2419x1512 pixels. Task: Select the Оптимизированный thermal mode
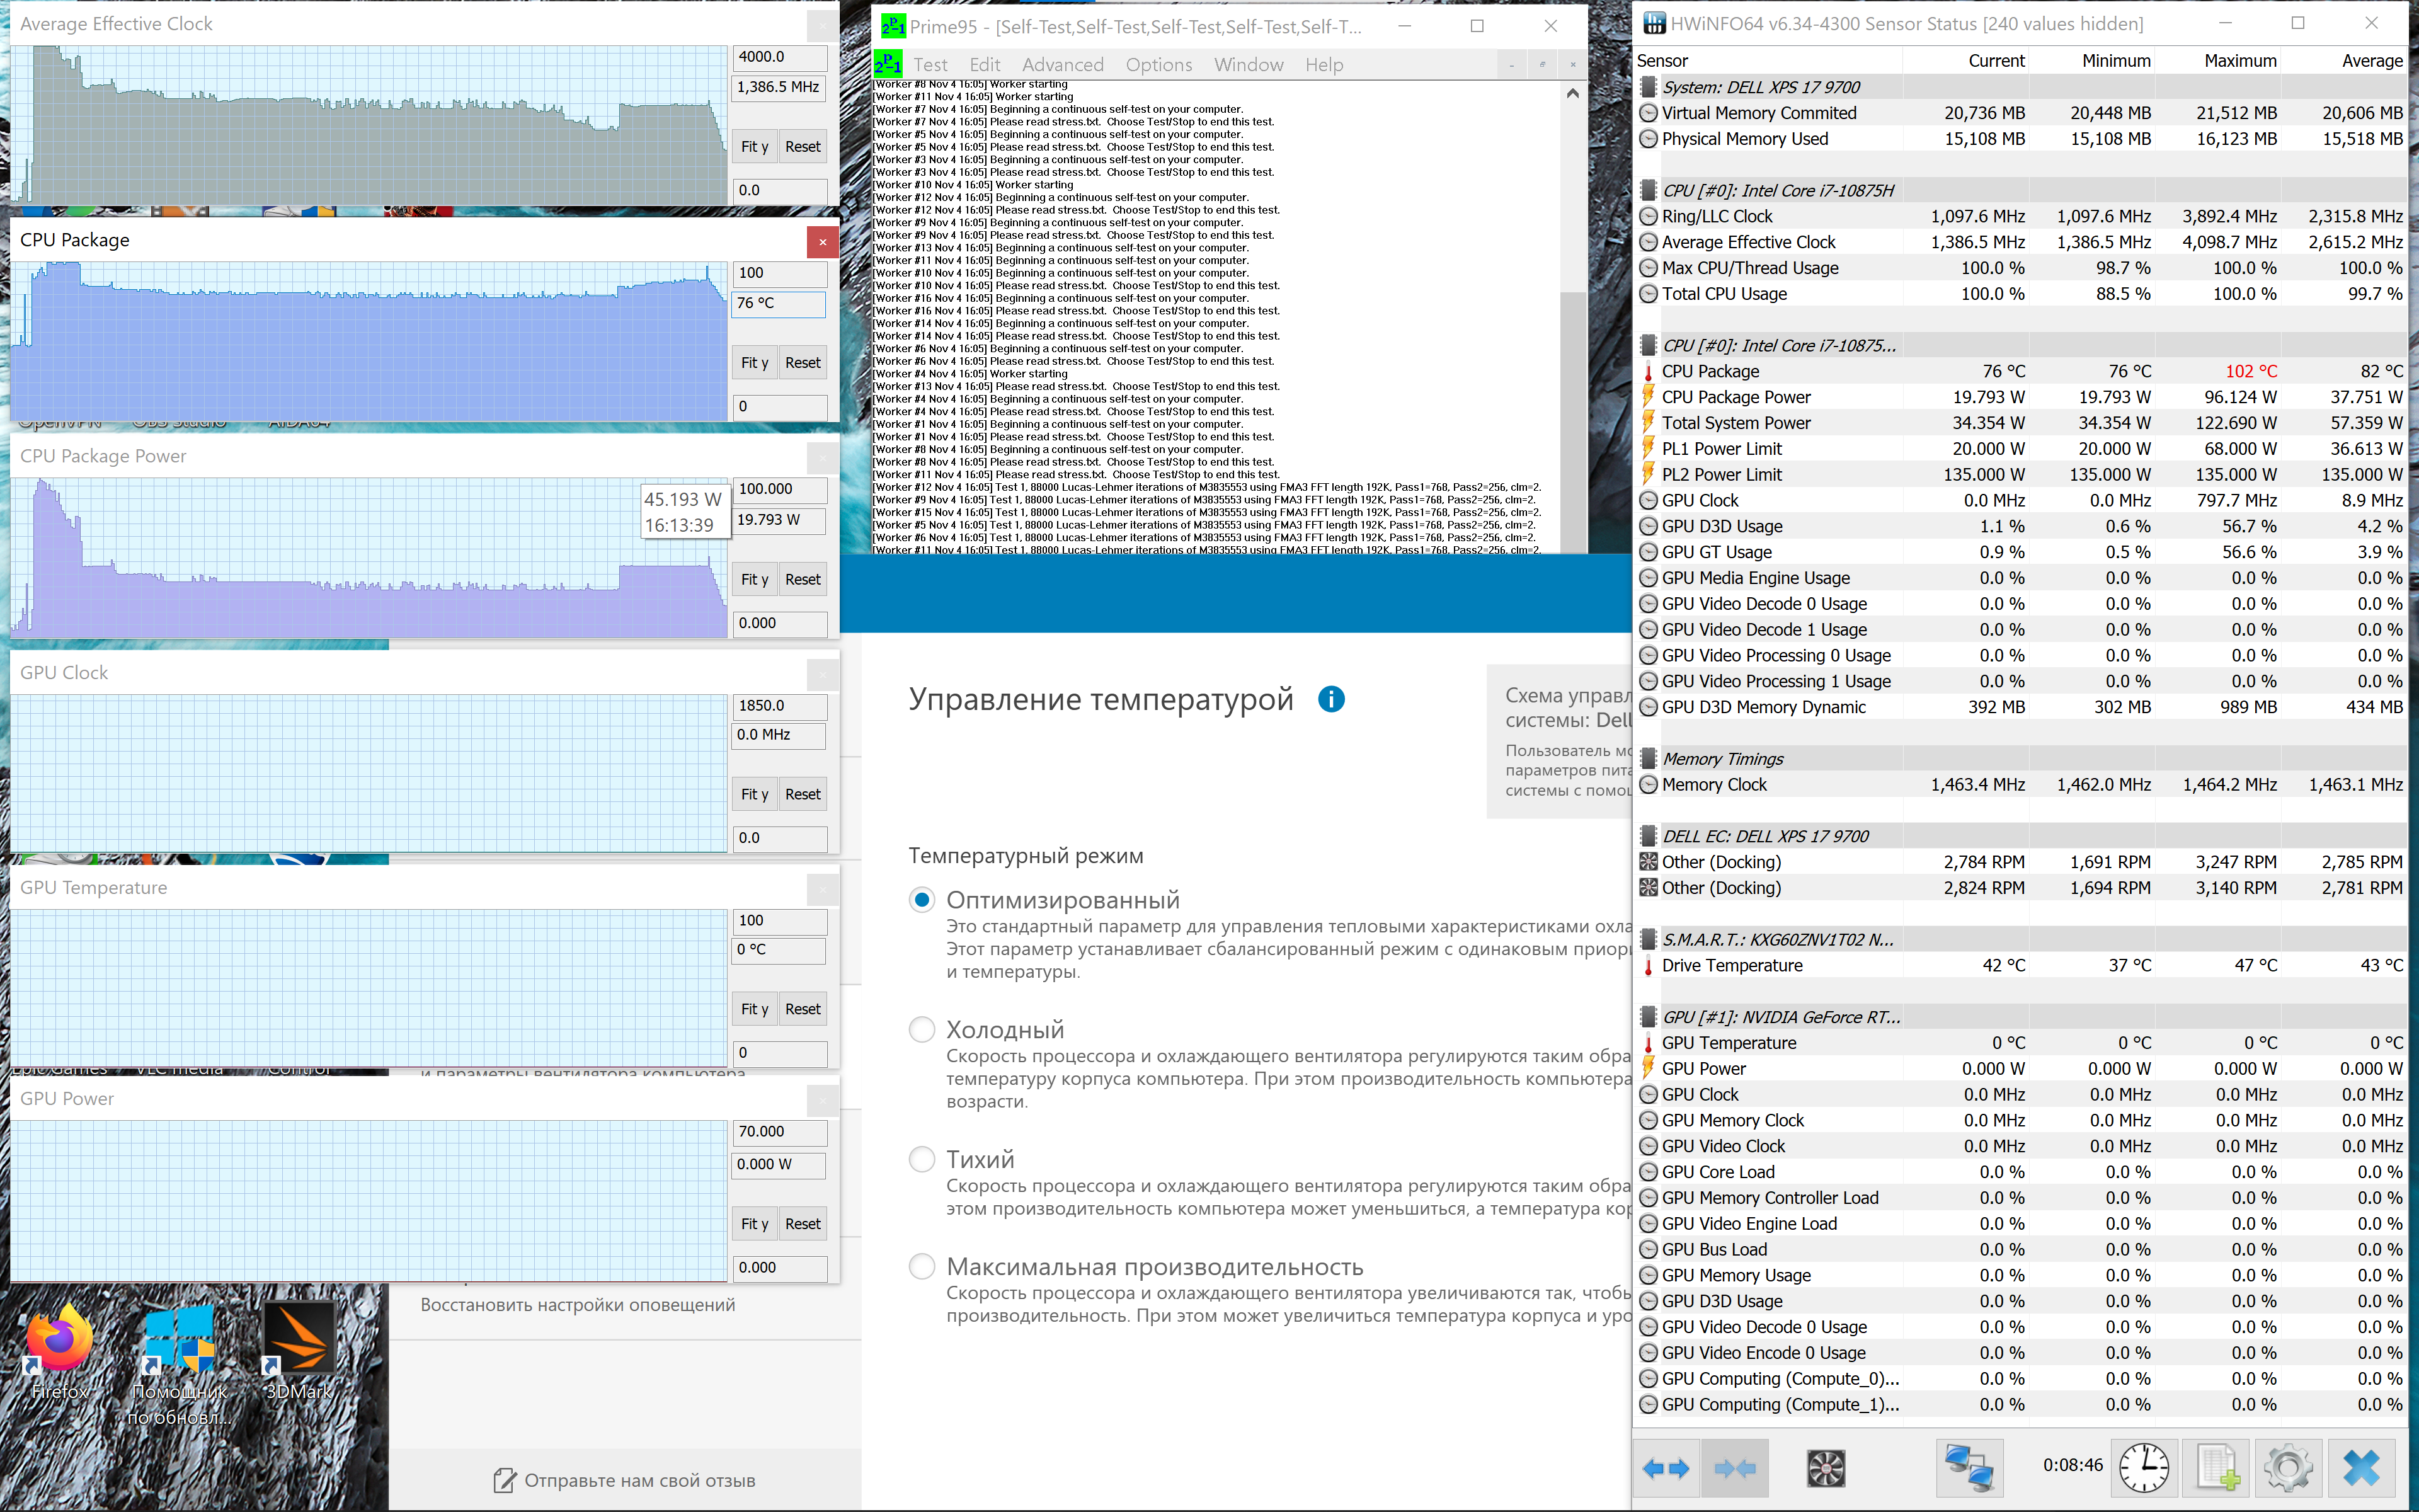(922, 900)
